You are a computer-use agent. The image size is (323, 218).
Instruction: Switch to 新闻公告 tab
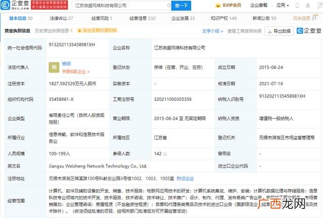tap(264, 18)
